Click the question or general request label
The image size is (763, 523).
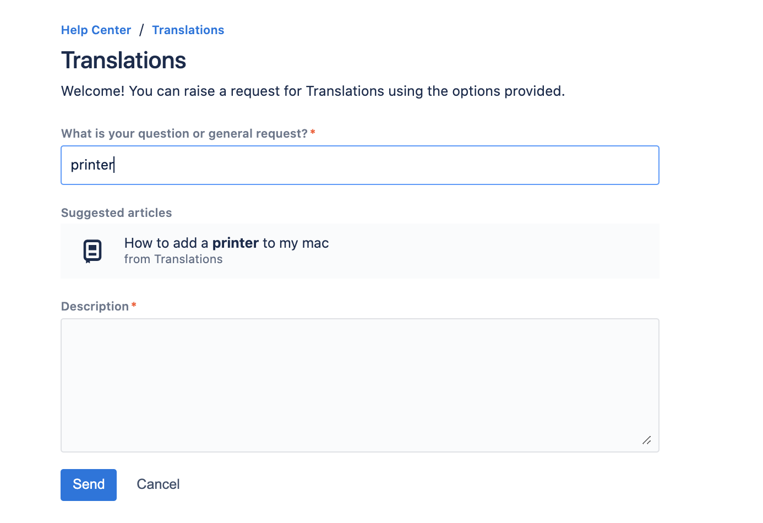[184, 134]
